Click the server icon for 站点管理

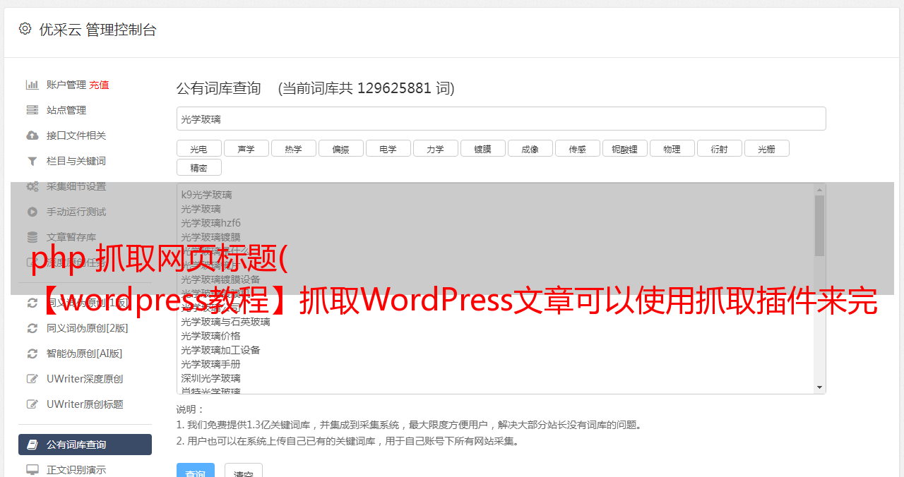[x=32, y=110]
